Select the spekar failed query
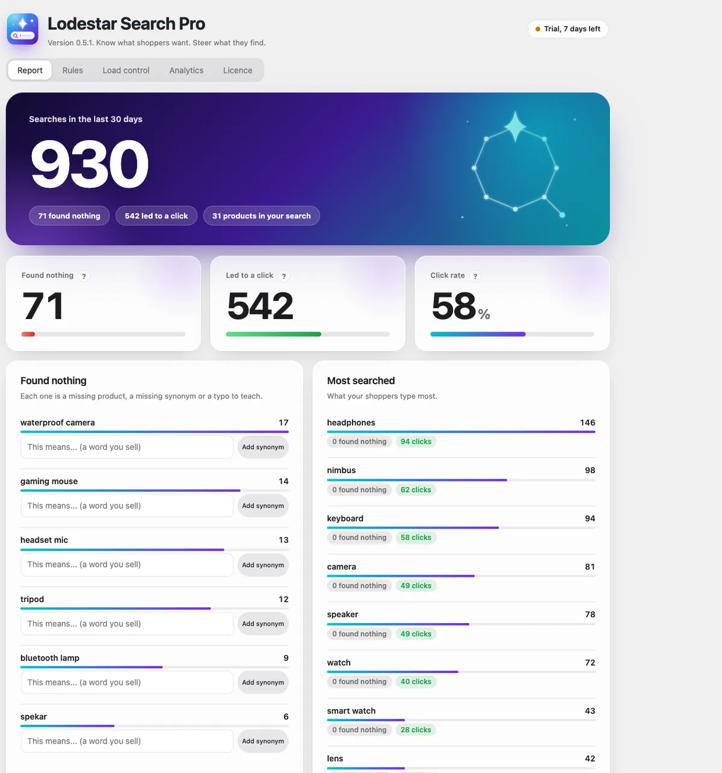The width and height of the screenshot is (722, 773). point(34,717)
